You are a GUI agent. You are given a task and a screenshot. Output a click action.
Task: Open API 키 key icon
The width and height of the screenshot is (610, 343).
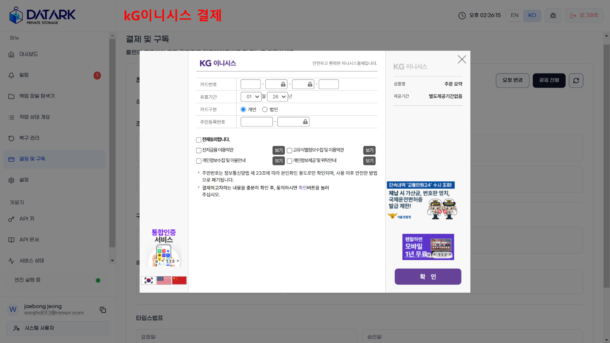(x=11, y=219)
